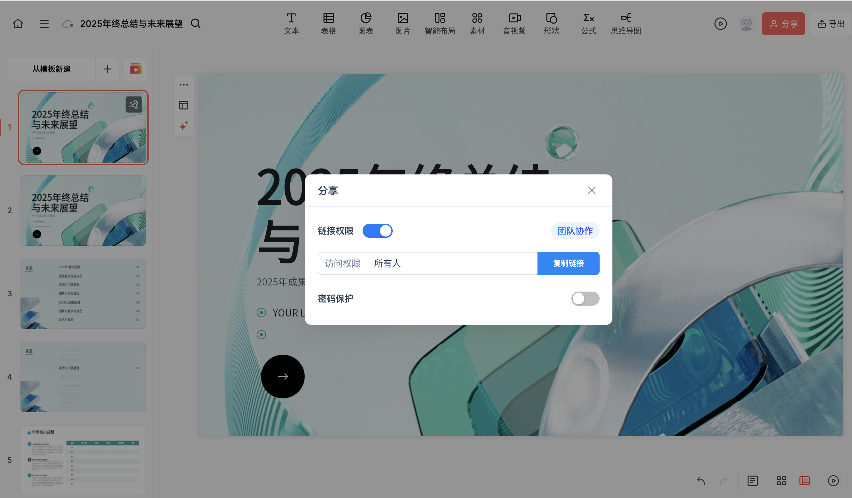Open the 形状 shapes tool
852x498 pixels.
click(552, 24)
